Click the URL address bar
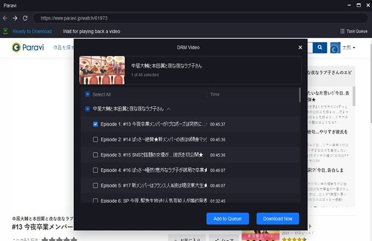372x241 pixels. coord(200,18)
